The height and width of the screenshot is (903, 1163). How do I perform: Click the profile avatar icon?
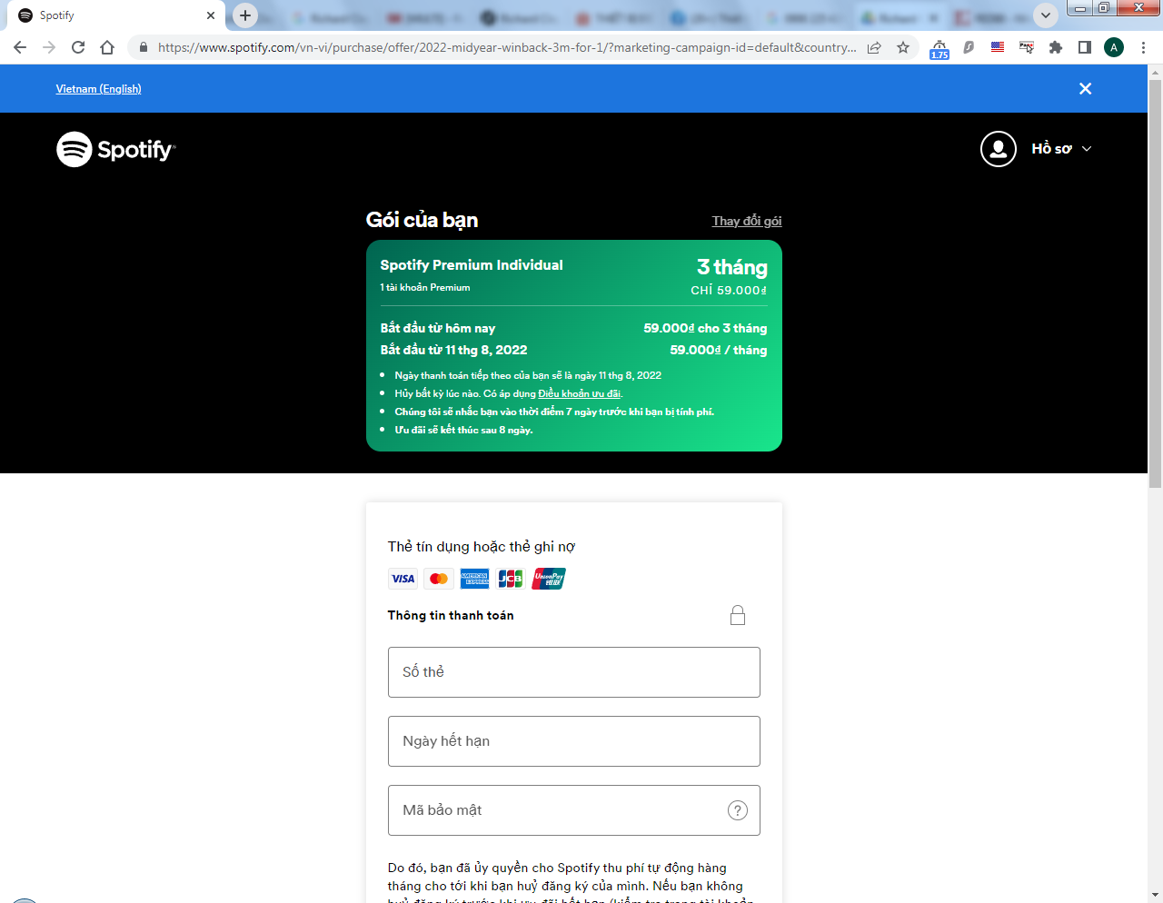pos(998,149)
